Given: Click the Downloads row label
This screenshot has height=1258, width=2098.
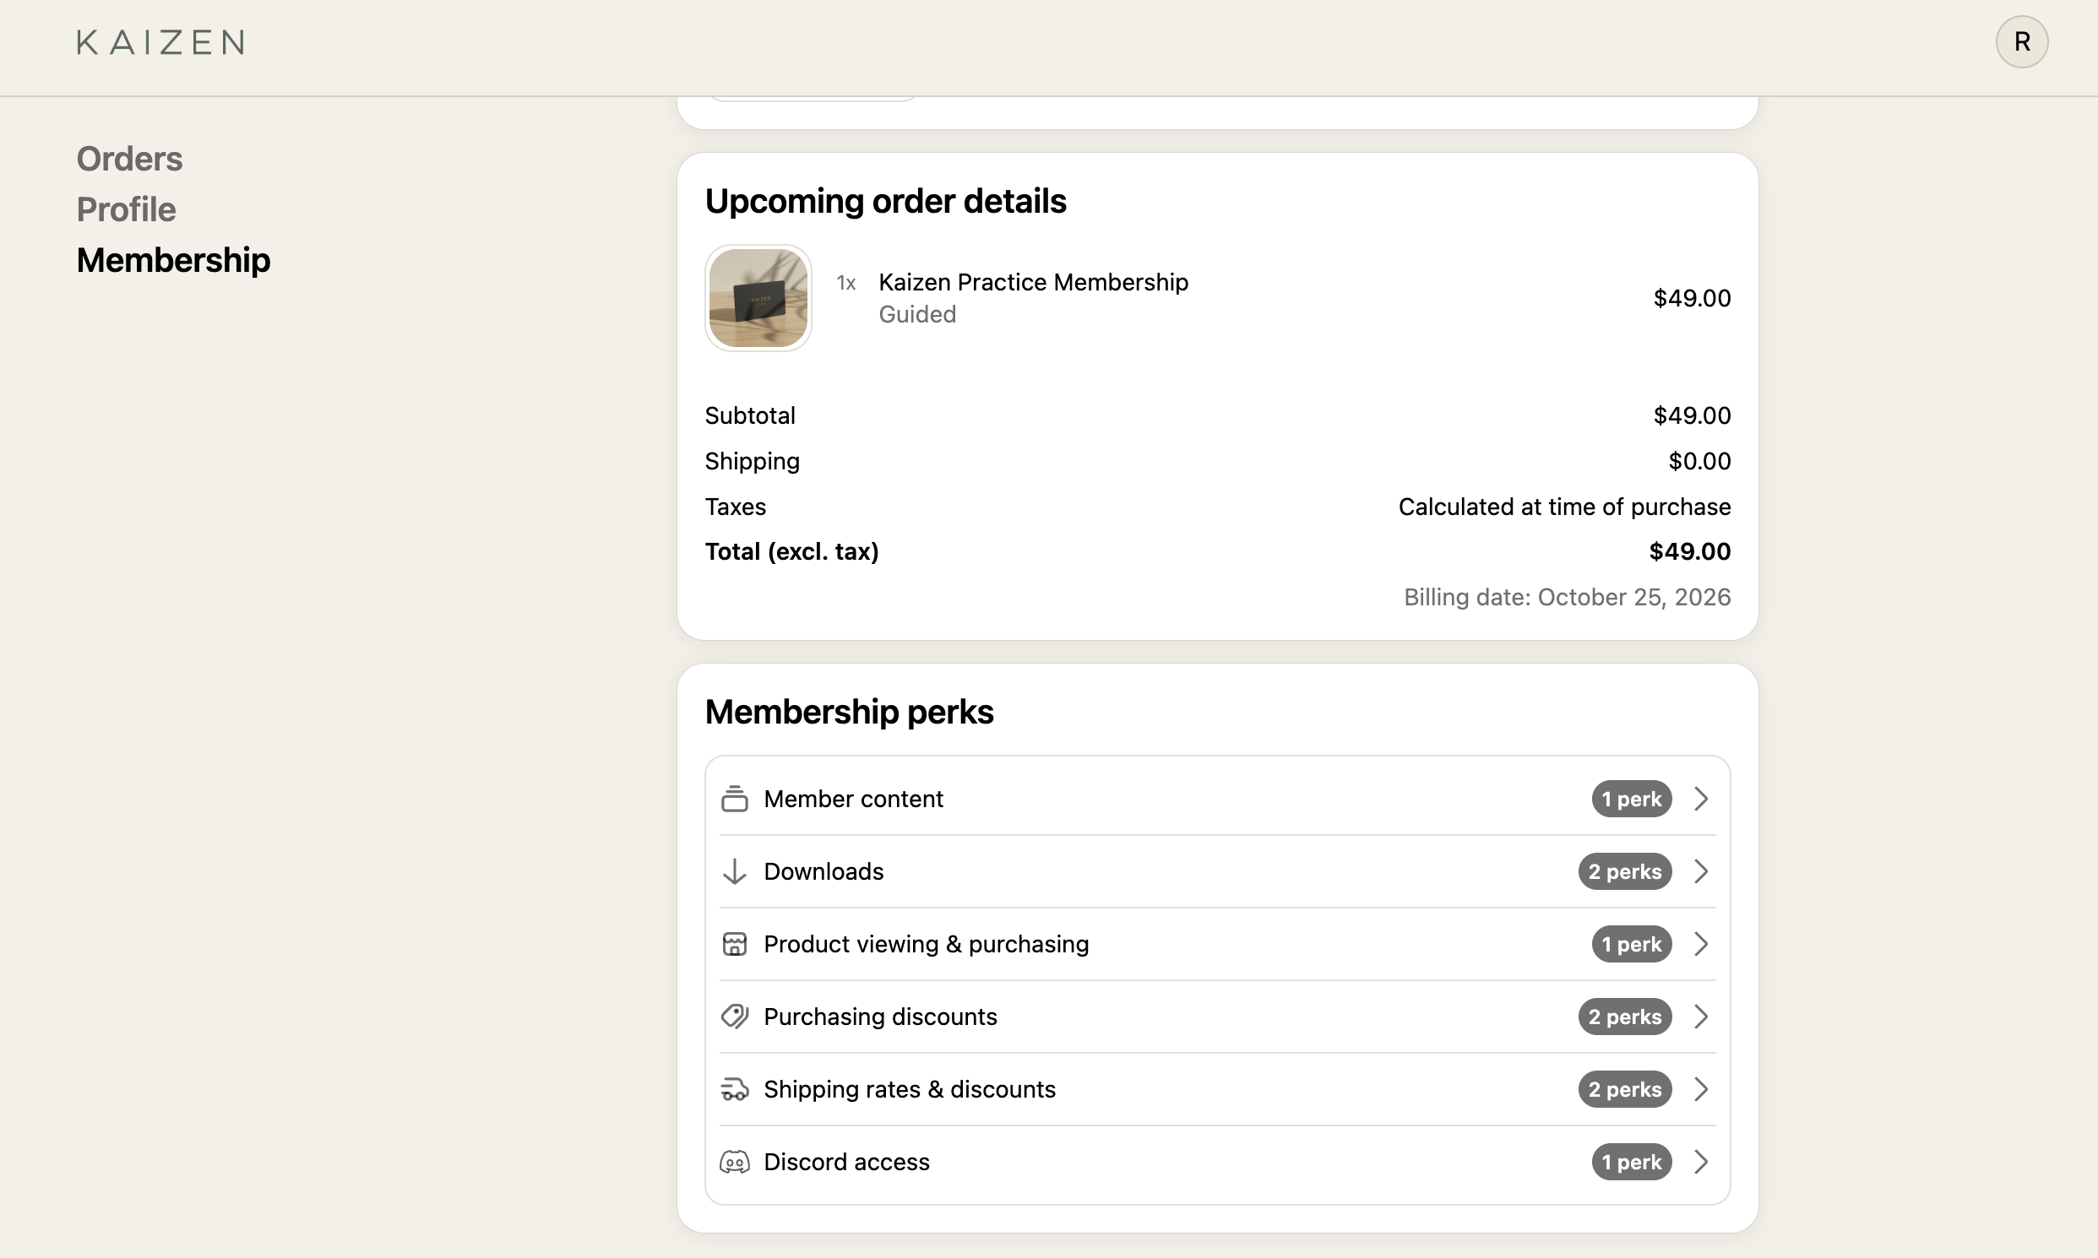Looking at the screenshot, I should click(x=823, y=871).
